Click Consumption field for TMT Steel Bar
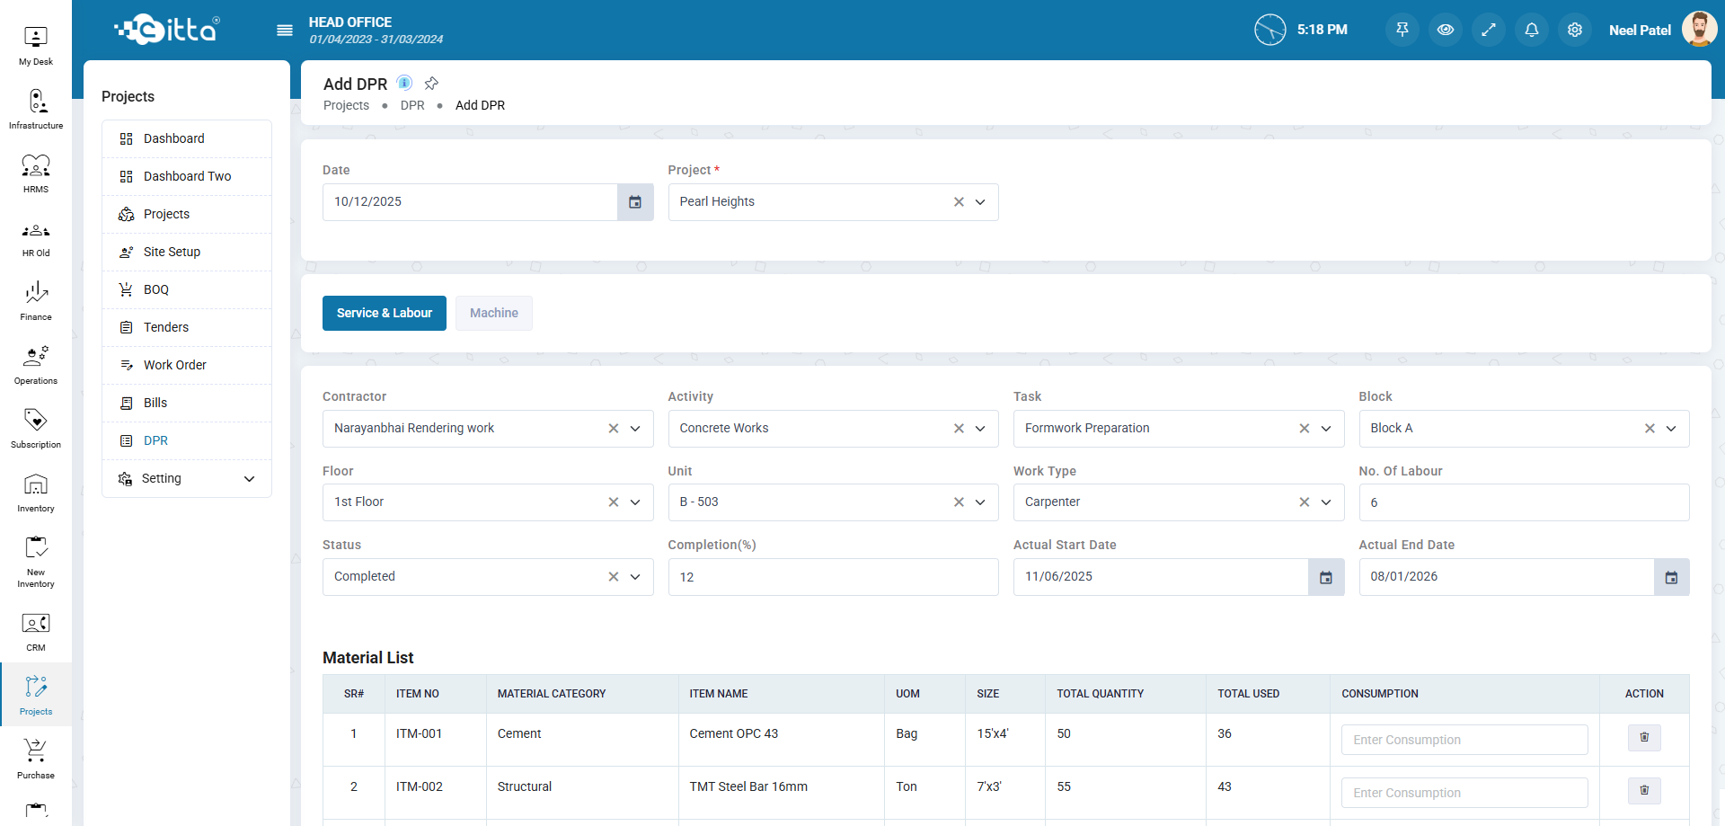 1464,793
